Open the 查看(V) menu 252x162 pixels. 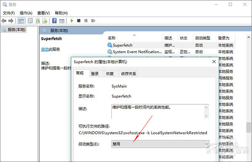coord(43,13)
